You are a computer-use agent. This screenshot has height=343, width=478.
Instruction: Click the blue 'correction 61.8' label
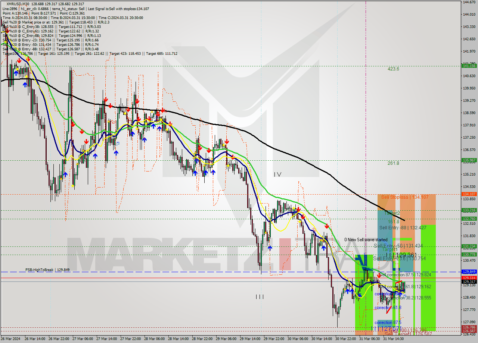click(x=388, y=308)
